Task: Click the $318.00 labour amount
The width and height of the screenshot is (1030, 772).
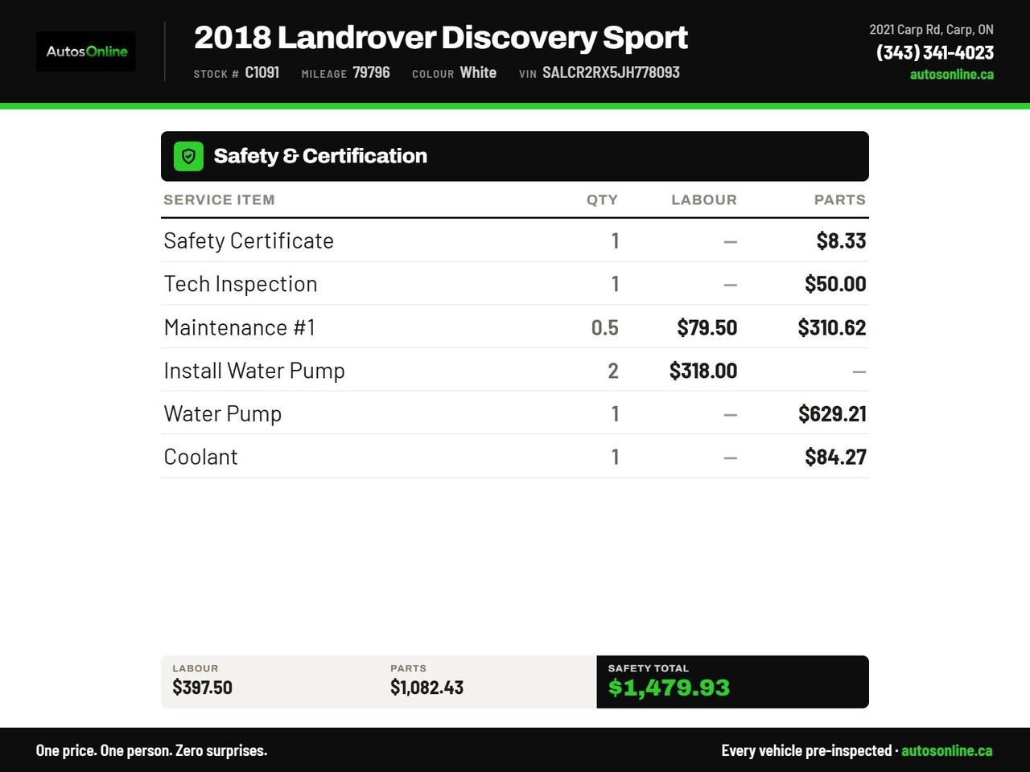Action: tap(703, 371)
